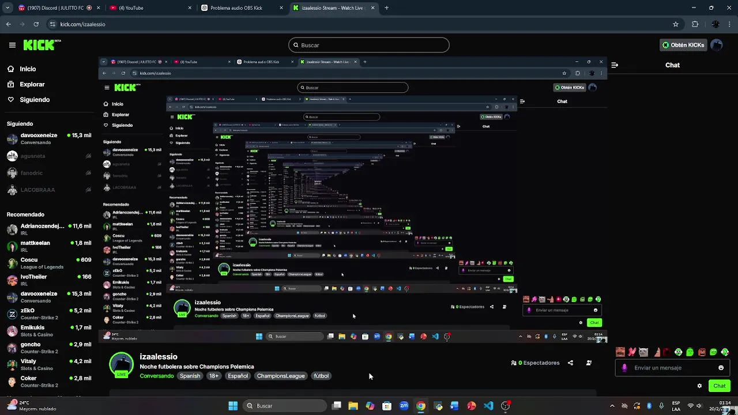This screenshot has height=415, width=738.
Task: Click the Spanish tag
Action: [190, 376]
